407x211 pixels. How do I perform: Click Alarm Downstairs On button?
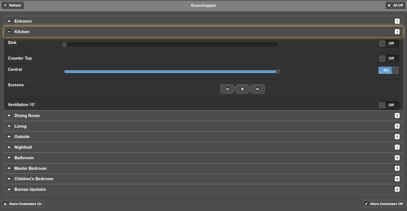[x=23, y=204]
